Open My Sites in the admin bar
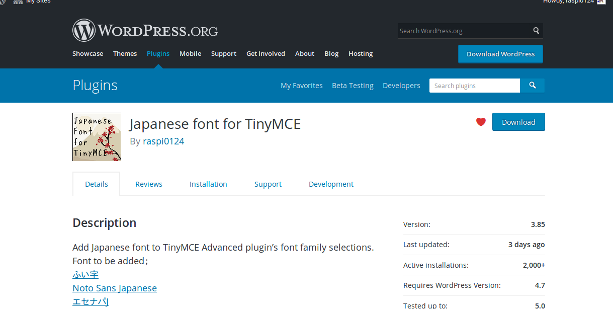Screen dimensions: 613x309 [x=32, y=2]
